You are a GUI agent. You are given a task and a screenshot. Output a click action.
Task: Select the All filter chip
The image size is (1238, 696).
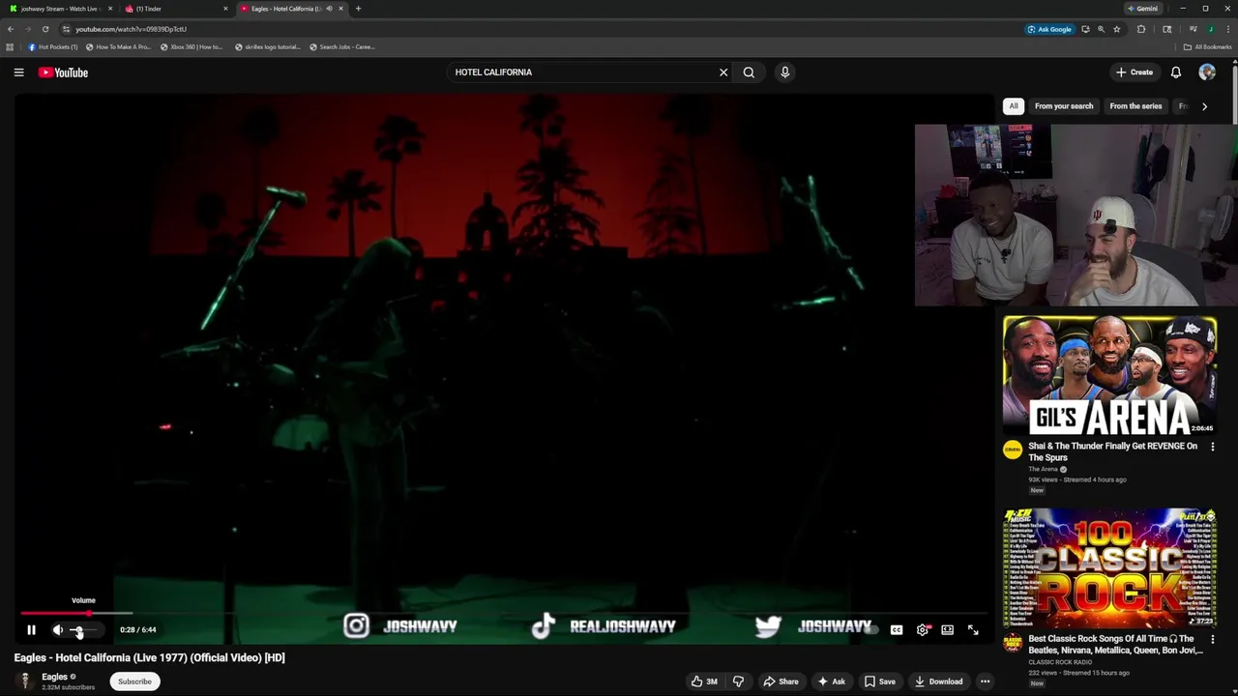coord(1014,106)
